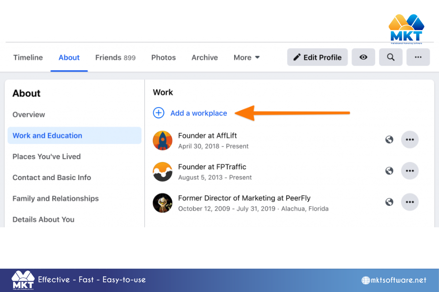
Task: Select Contact and Basic Info in the sidebar
Action: coord(52,178)
